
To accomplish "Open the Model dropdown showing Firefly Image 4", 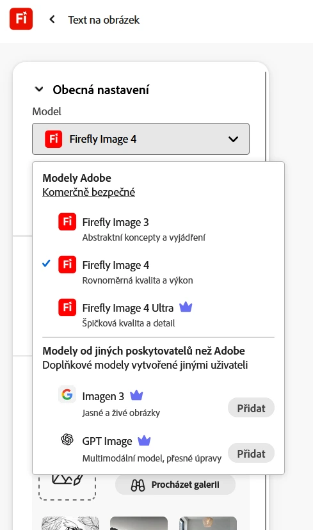I will coord(141,139).
